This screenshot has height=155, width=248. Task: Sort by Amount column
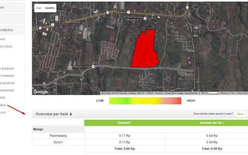point(124,123)
